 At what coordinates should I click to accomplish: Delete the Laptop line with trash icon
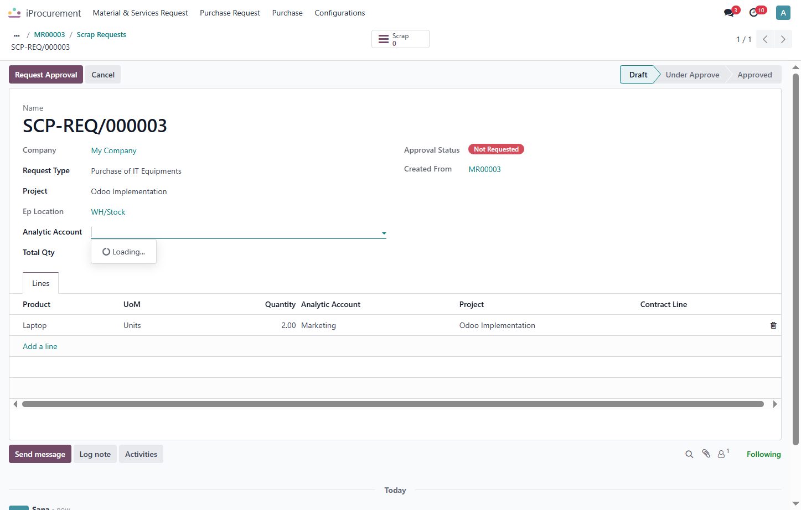(773, 325)
